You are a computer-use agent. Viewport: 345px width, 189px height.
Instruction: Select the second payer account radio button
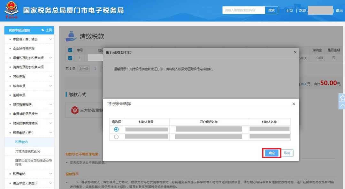pos(116,136)
